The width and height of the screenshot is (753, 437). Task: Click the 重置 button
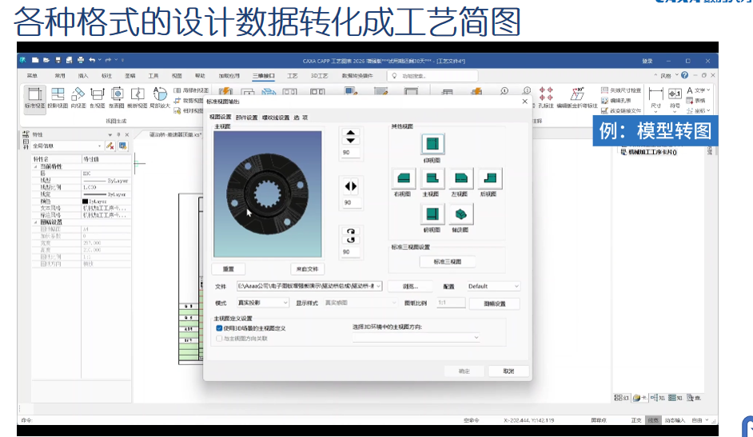[229, 269]
